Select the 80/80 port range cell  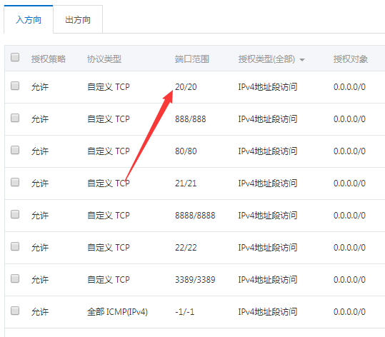click(x=186, y=151)
